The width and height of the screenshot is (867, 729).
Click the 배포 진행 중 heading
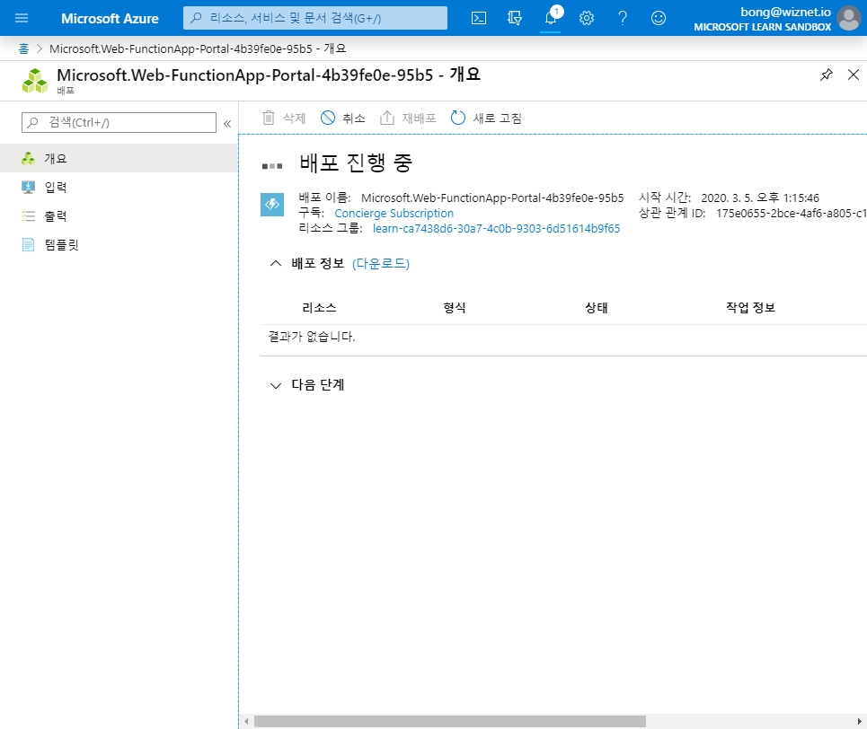point(356,162)
